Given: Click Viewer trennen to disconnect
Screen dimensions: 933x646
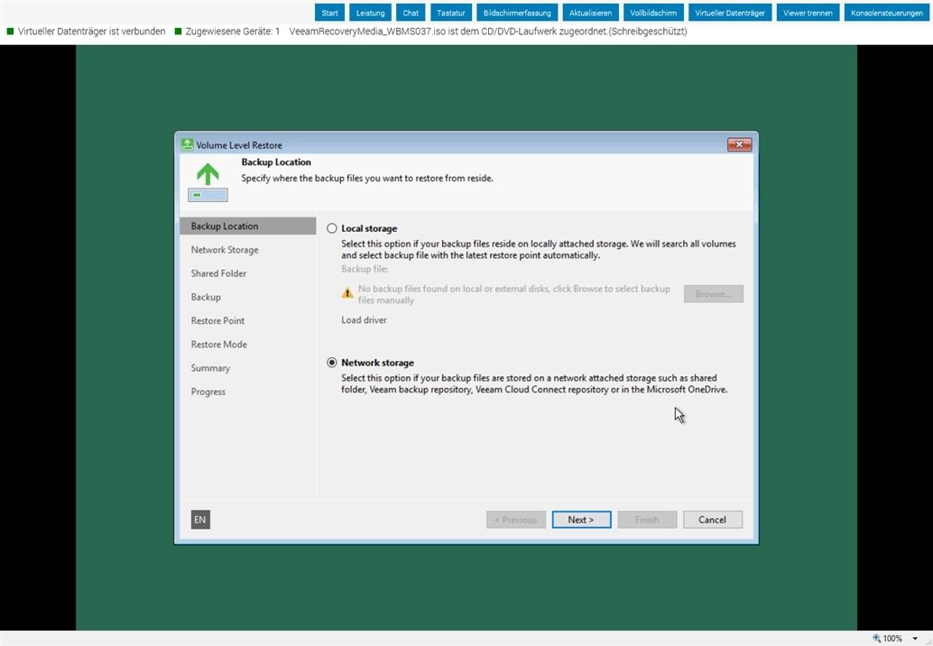Looking at the screenshot, I should [x=808, y=13].
